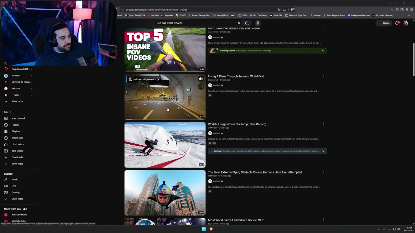The height and width of the screenshot is (233, 415).
Task: Open more options for Flying A Plane video
Action: [324, 76]
